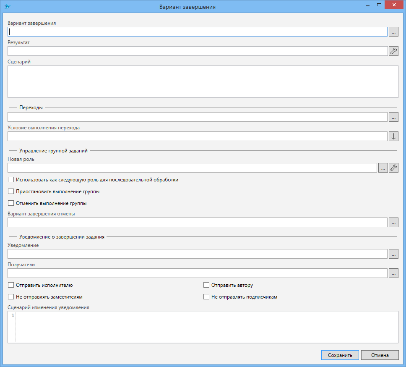
Task: Focus the Сценарий изменения уведомления code editor
Action: [x=206, y=327]
